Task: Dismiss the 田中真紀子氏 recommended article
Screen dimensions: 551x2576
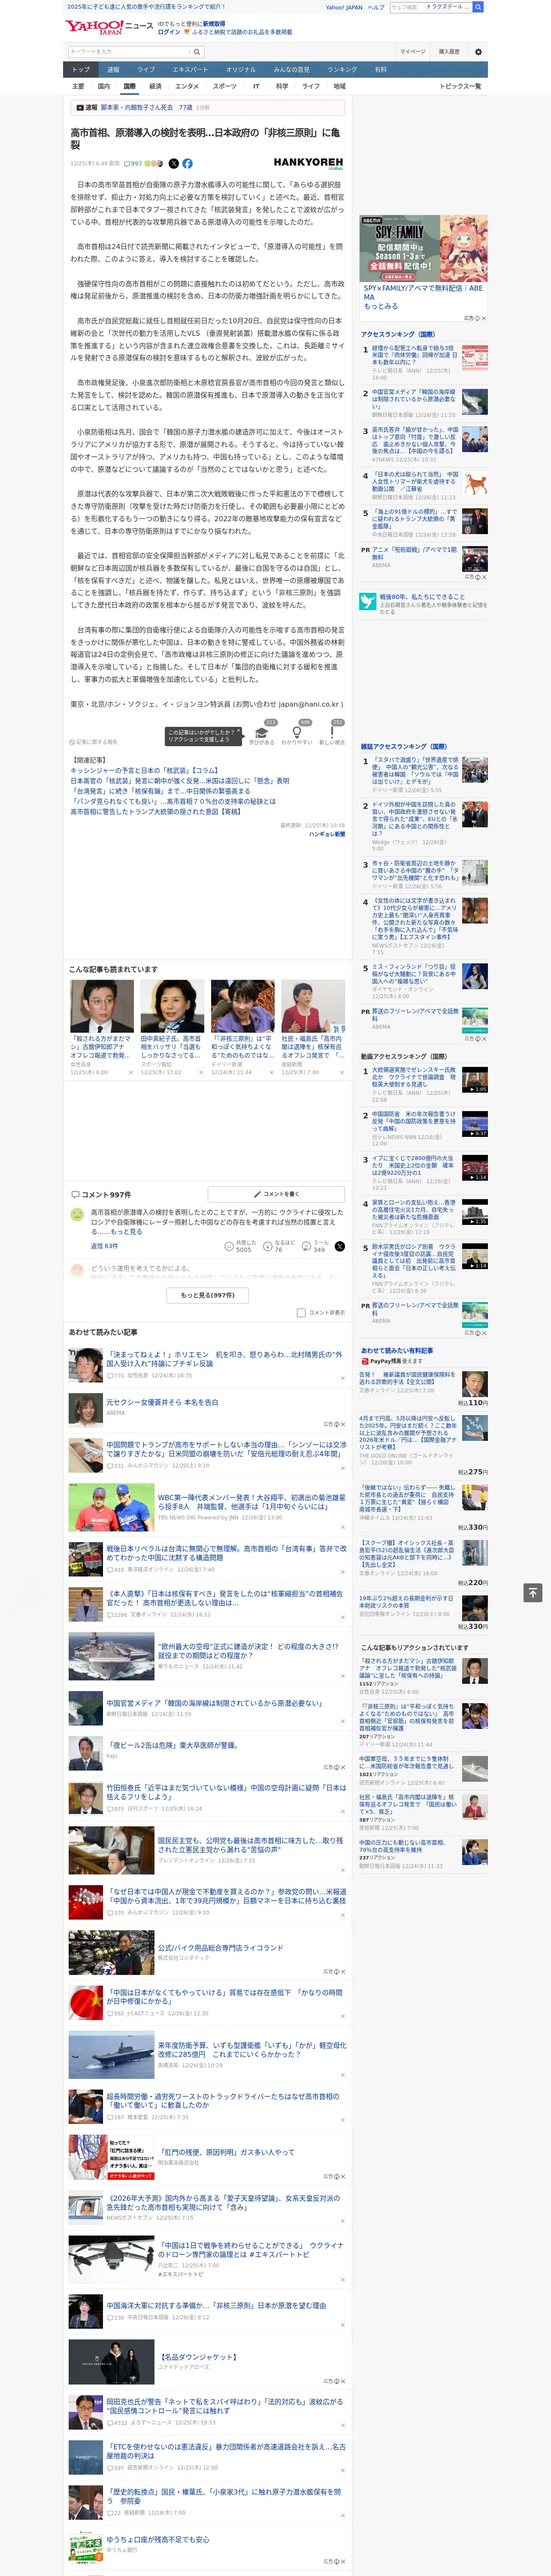Action: point(200,1073)
